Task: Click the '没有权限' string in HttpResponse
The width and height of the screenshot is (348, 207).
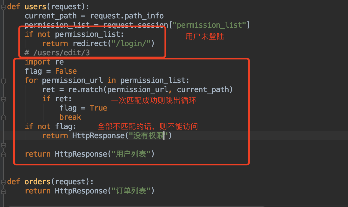Action: click(x=148, y=136)
